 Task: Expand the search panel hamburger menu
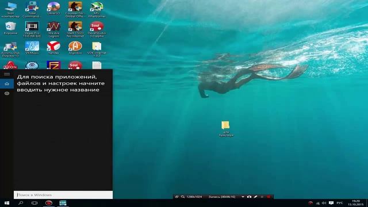point(7,74)
